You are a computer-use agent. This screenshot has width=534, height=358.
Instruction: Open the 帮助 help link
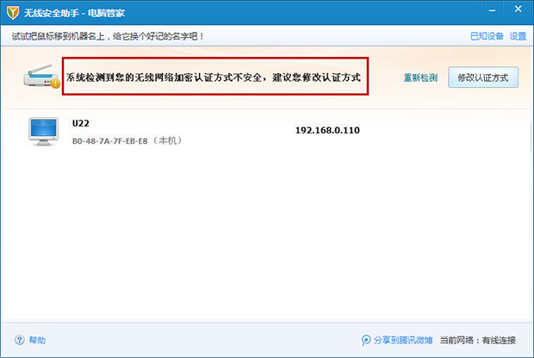pos(37,340)
